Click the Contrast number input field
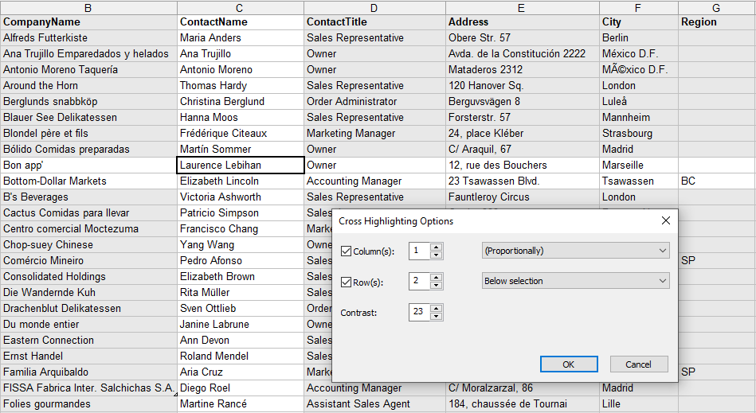 click(x=419, y=312)
